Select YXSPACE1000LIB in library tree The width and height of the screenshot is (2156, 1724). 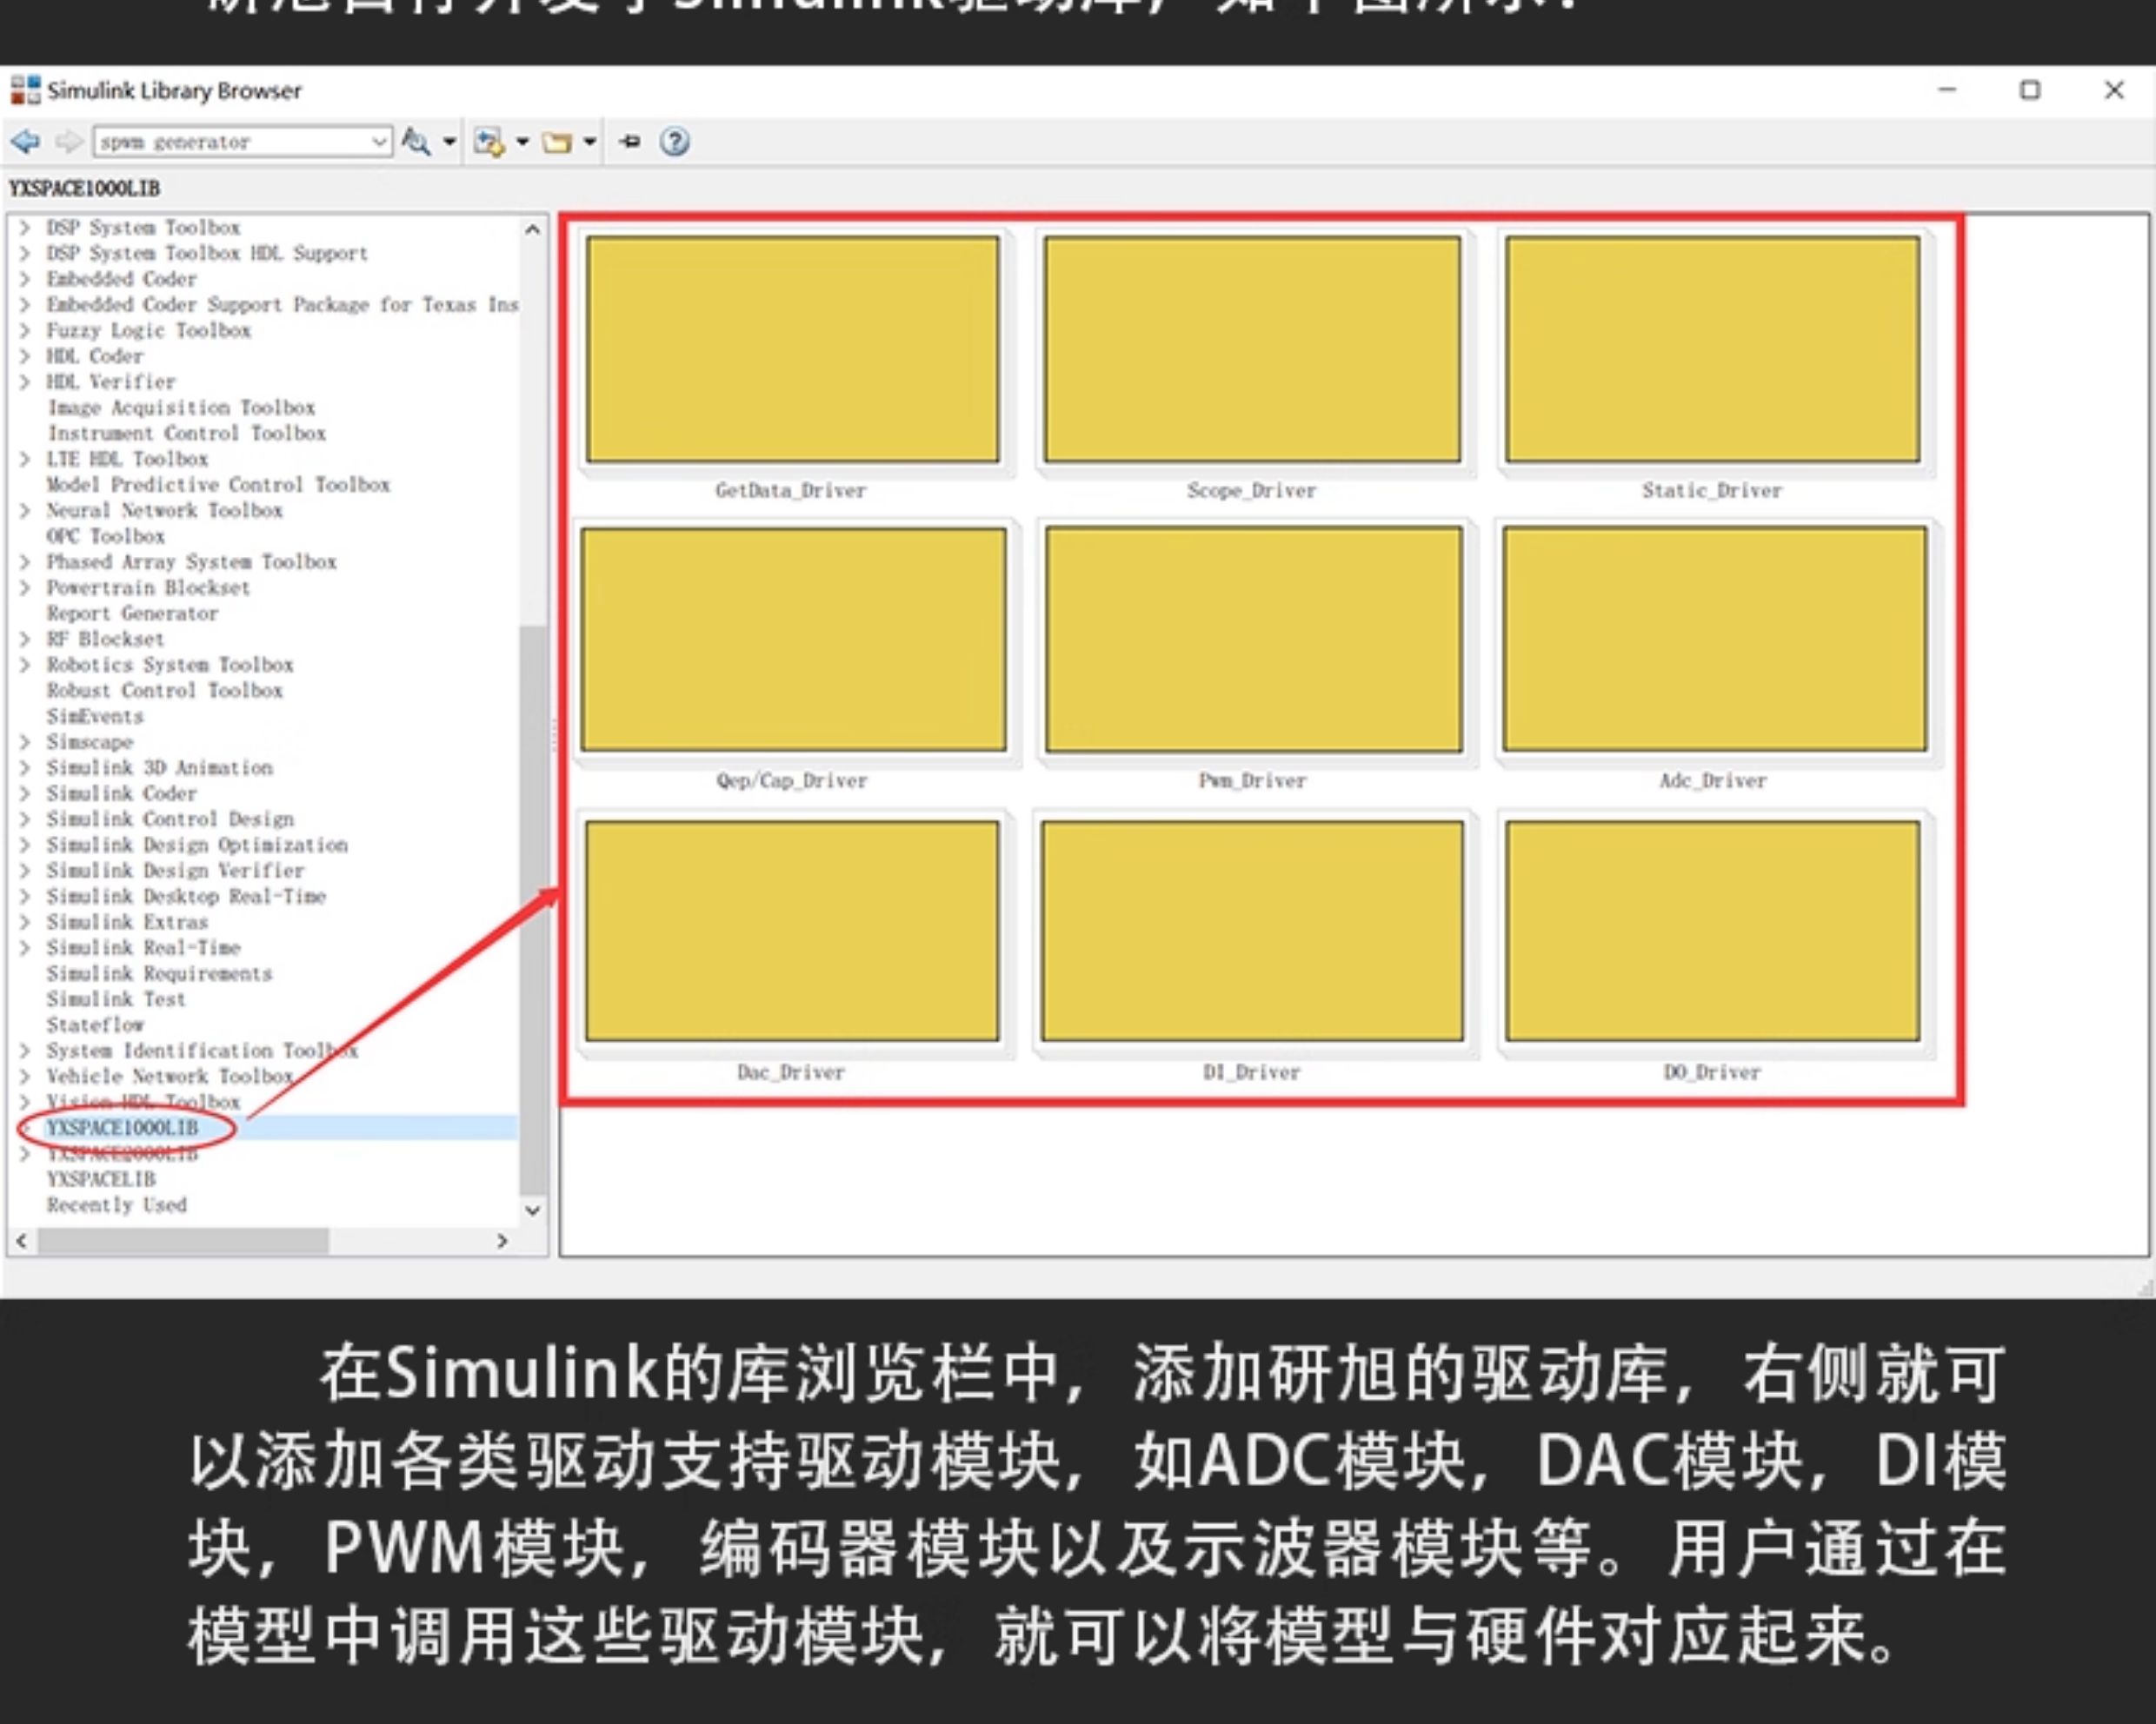[122, 1129]
